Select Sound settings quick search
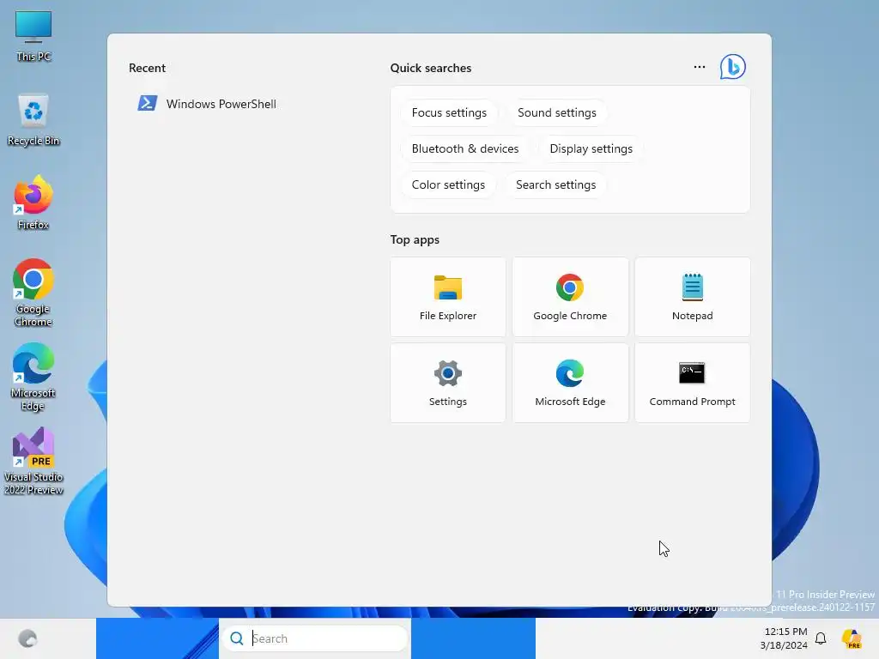Screen dimensions: 879x659 556,112
